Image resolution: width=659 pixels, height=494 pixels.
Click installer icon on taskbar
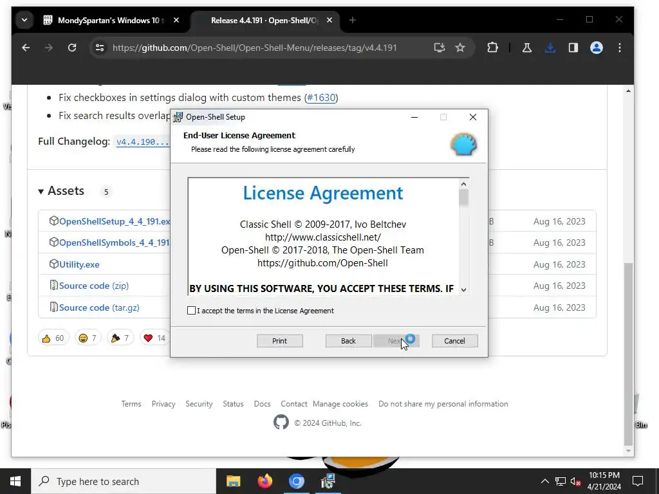328,481
